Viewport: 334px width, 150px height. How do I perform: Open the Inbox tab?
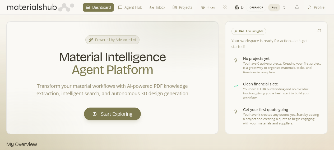click(157, 7)
